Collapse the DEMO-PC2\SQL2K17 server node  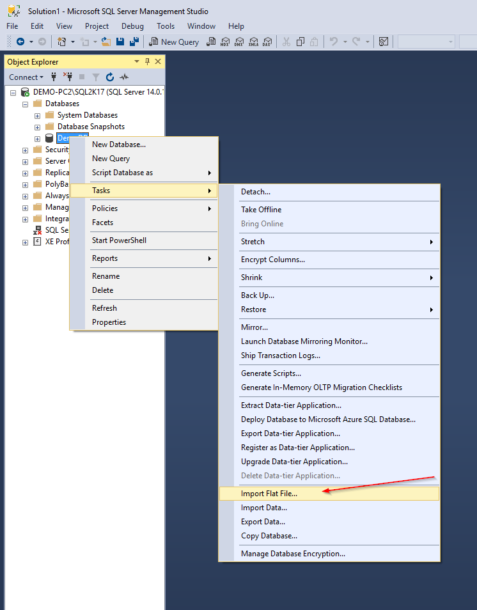click(13, 93)
